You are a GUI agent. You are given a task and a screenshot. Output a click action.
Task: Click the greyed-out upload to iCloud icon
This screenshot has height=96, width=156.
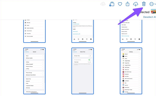(103, 4)
